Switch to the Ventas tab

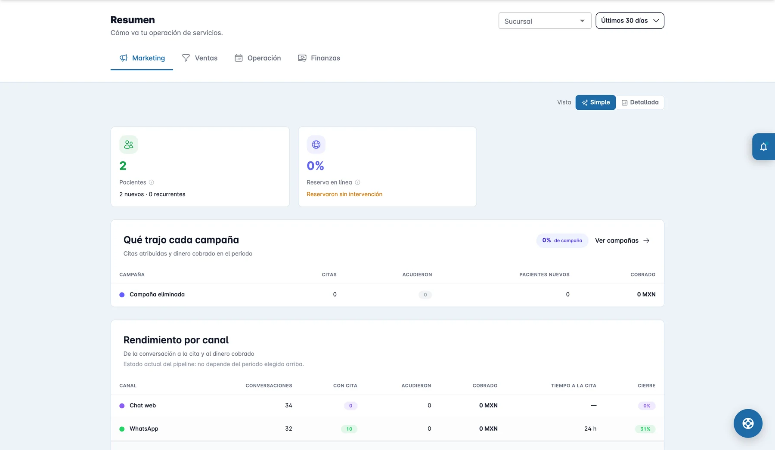[200, 58]
